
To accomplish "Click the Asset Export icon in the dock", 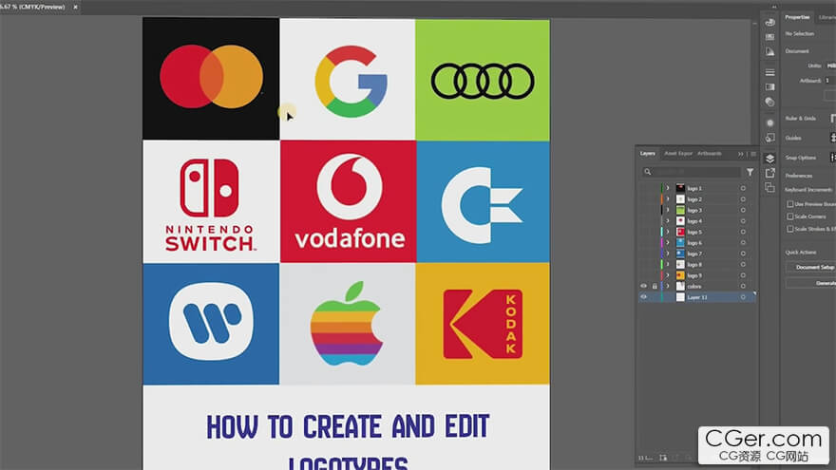I will tap(769, 173).
